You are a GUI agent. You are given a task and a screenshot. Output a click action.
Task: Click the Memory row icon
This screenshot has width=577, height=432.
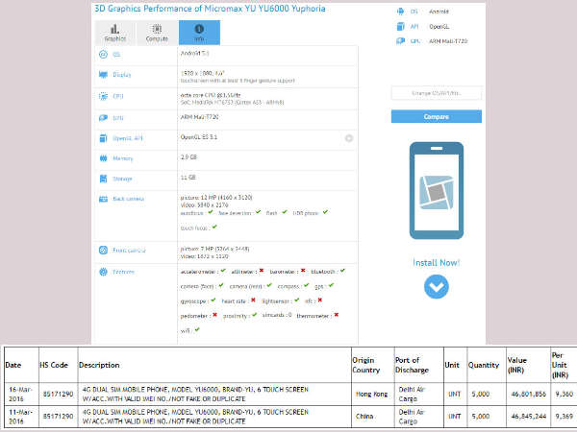point(103,156)
